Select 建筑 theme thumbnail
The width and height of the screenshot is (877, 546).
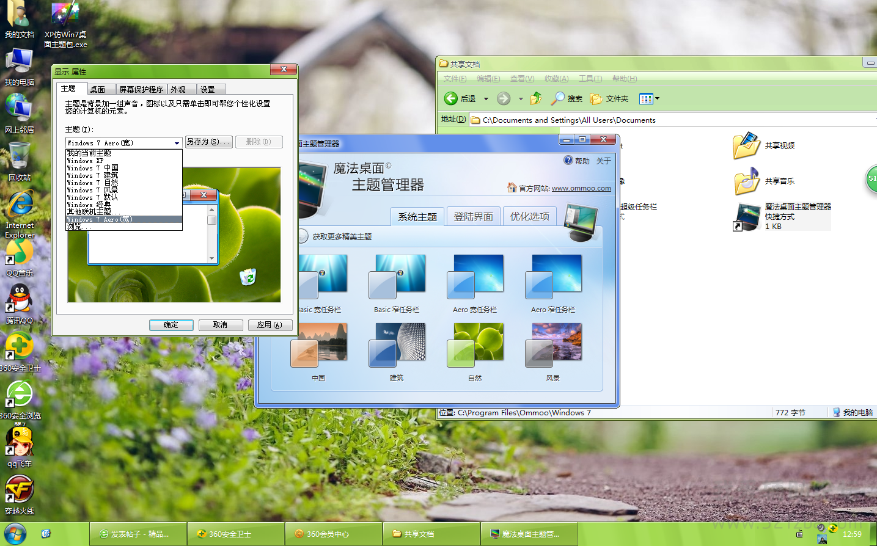pos(397,352)
